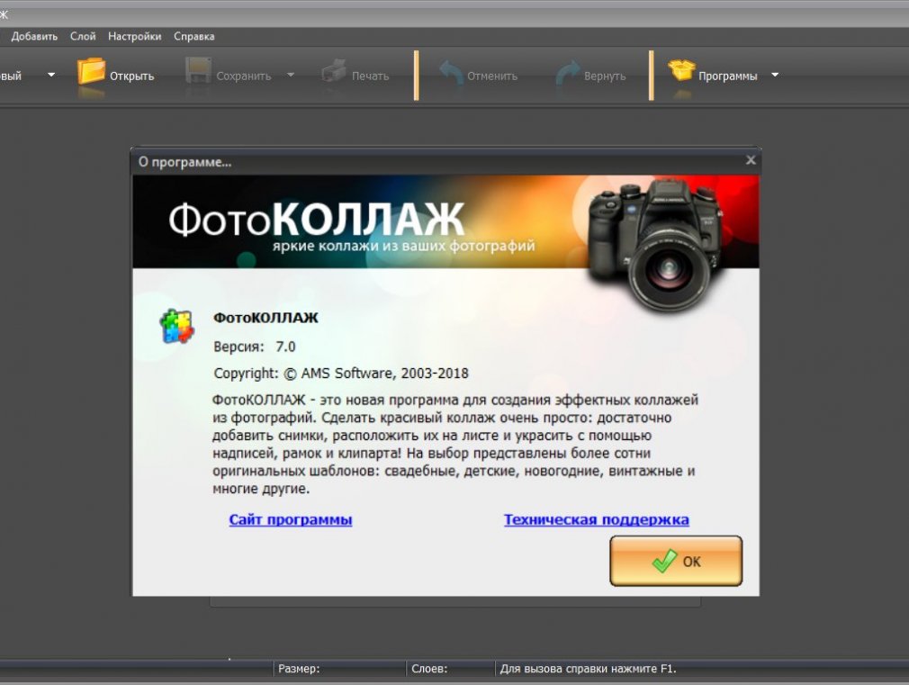Click the Сохранить floppy disk icon
Image resolution: width=909 pixels, height=685 pixels.
[198, 71]
